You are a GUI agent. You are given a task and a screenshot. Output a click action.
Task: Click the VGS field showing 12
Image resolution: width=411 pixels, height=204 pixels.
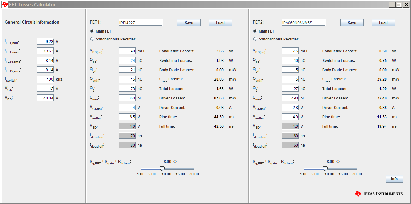pos(45,89)
